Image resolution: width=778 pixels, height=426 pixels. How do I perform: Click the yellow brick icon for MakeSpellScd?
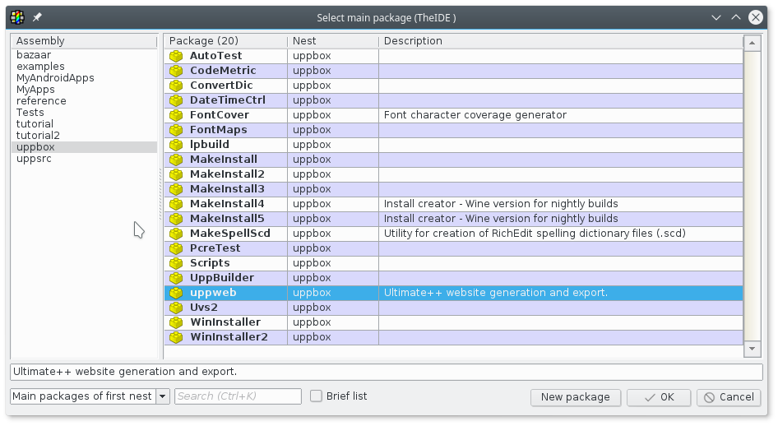(x=175, y=234)
